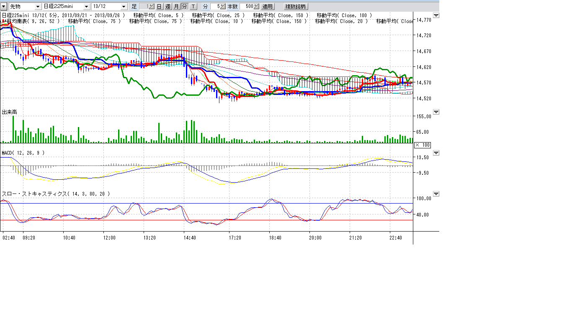
Task: Click the 足 interval spinner icon
Action: pyautogui.click(x=152, y=7)
